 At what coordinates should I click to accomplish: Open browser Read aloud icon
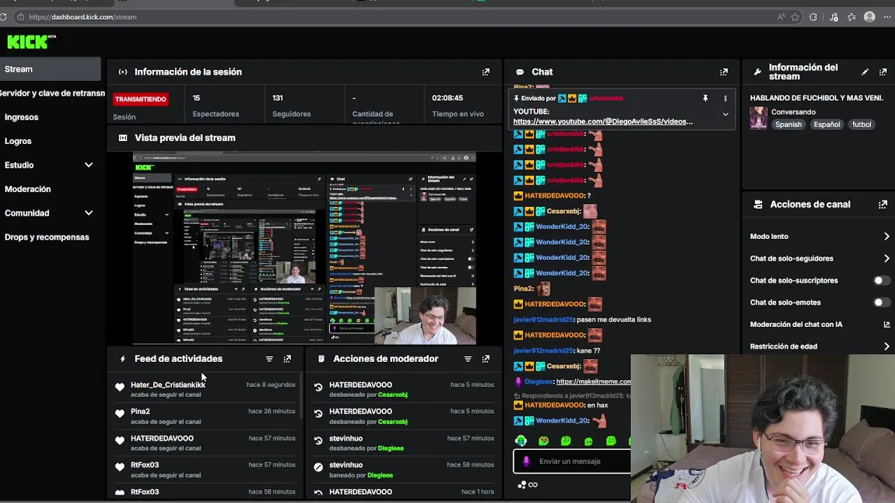781,17
